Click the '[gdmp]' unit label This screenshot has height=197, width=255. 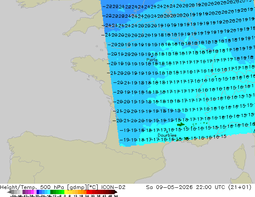point(76,187)
